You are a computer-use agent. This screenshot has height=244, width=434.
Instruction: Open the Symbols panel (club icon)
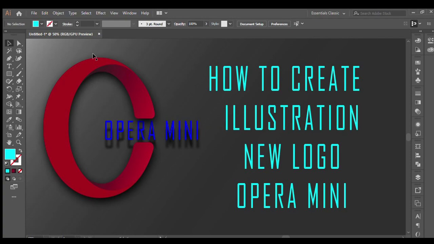pyautogui.click(x=418, y=80)
